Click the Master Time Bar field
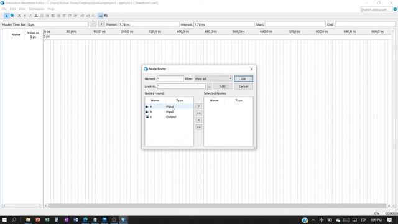 click(58, 24)
